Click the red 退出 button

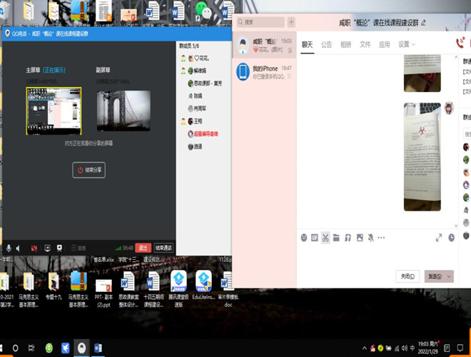tap(143, 248)
